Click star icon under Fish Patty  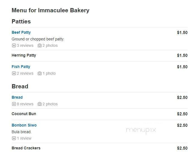point(14,73)
